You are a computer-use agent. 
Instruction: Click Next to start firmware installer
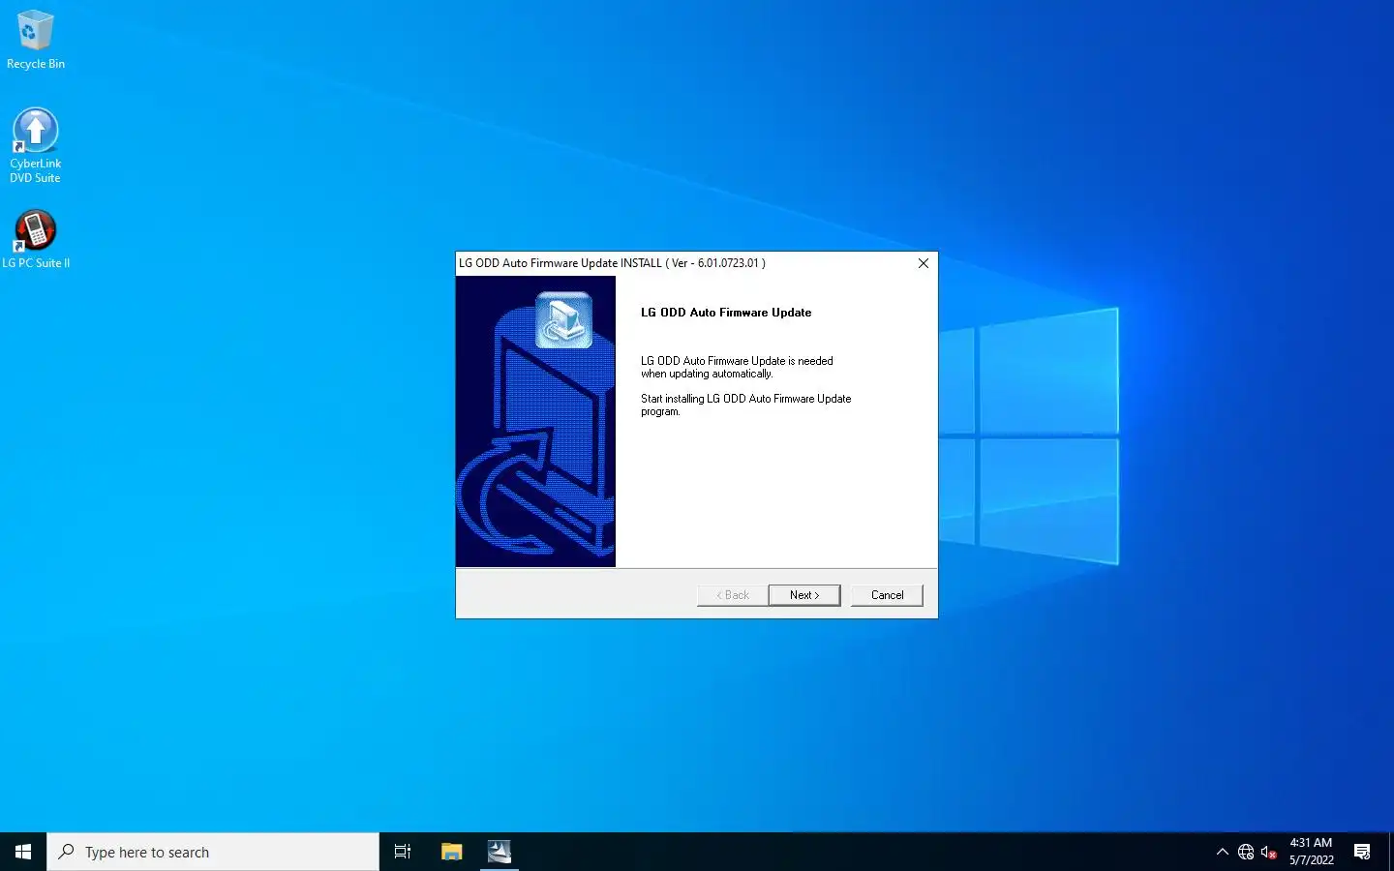pos(803,595)
